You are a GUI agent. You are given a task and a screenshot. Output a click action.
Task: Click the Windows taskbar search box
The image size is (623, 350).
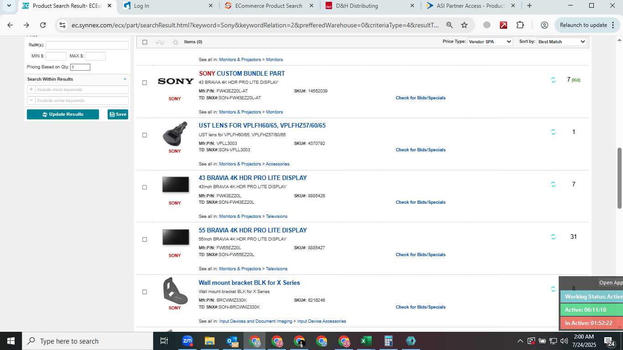click(88, 341)
